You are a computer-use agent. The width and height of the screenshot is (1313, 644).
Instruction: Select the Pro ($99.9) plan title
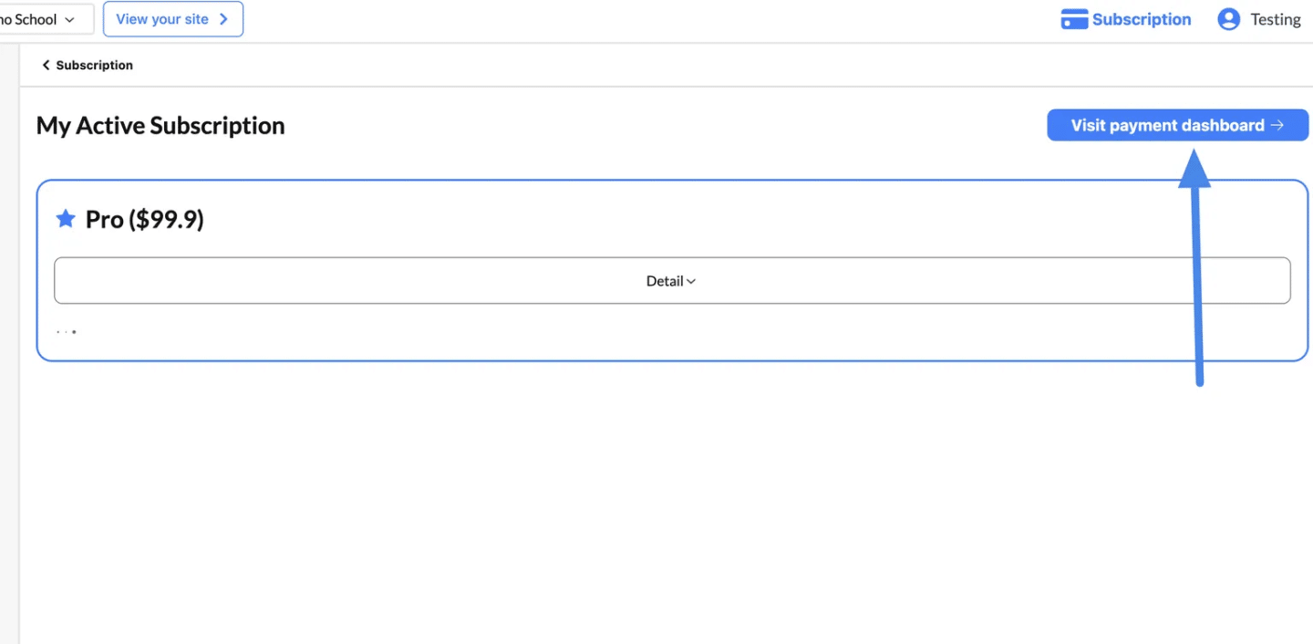pyautogui.click(x=144, y=219)
